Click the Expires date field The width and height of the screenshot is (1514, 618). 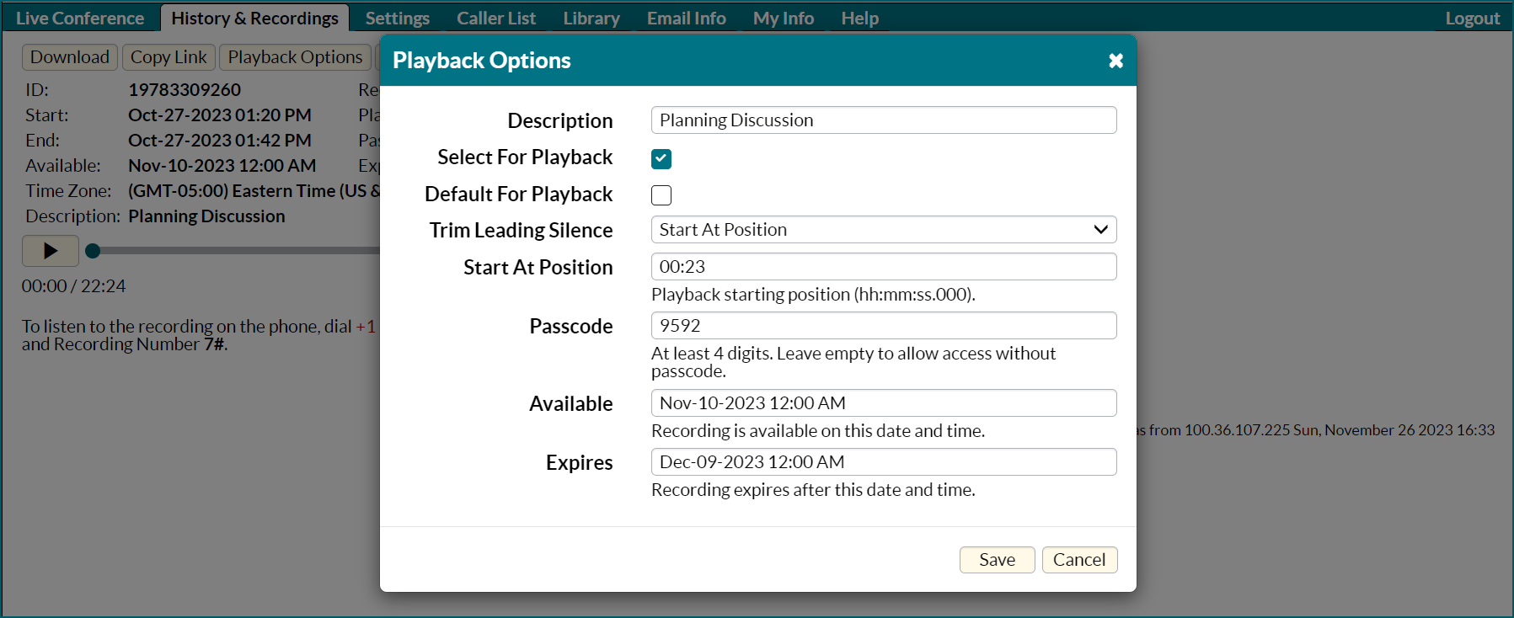[x=884, y=462]
